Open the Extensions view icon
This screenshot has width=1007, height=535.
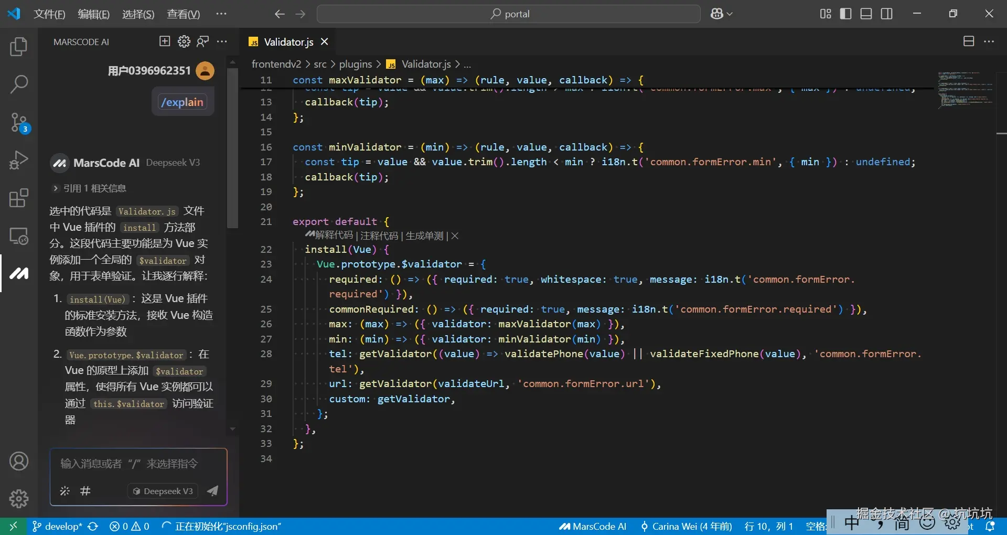[x=19, y=198]
